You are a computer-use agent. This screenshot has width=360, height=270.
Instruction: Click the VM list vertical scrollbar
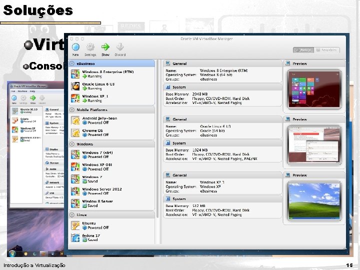coord(157,139)
